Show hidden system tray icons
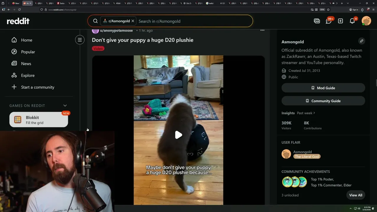Image resolution: width=377 pixels, height=212 pixels. (350, 208)
